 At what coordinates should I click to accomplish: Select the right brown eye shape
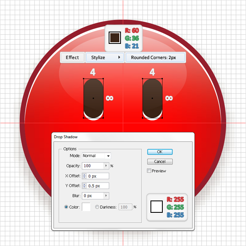click(x=153, y=98)
